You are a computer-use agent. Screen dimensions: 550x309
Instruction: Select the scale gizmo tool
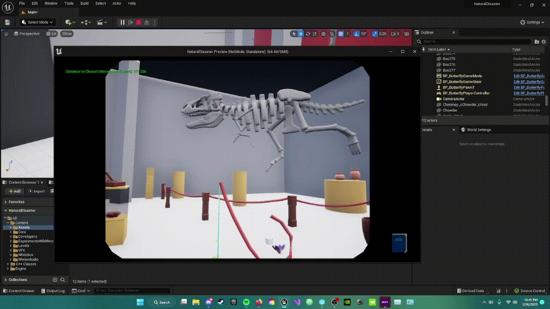(315, 33)
